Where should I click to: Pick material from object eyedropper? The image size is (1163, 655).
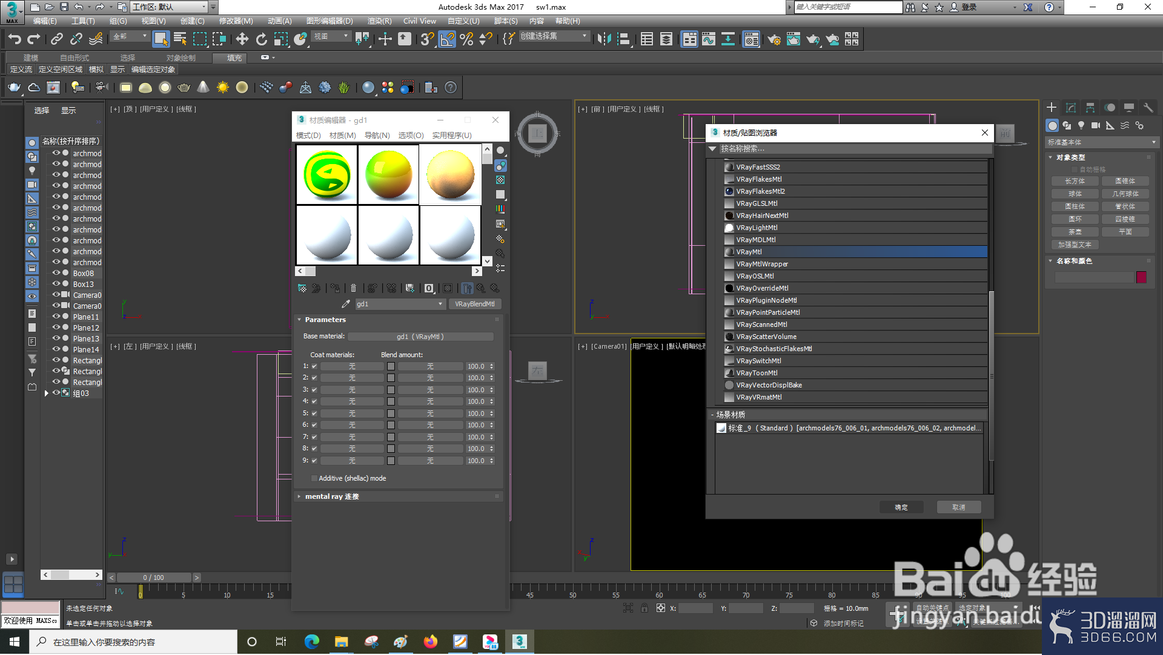coord(346,304)
